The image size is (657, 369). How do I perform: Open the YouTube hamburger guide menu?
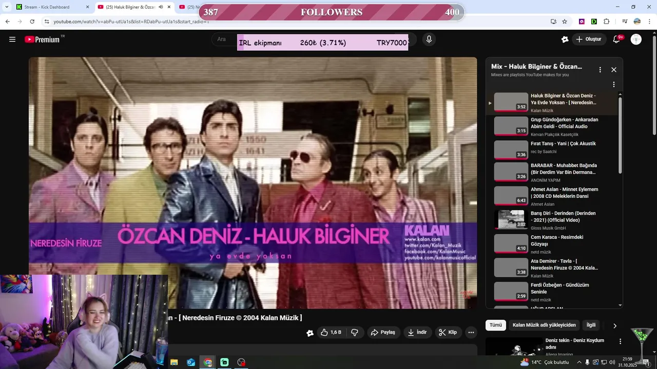pyautogui.click(x=12, y=39)
